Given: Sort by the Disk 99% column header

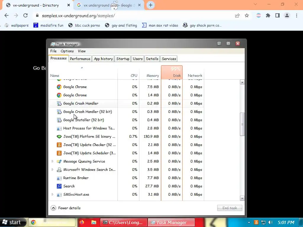Looking at the screenshot, I should pos(172,72).
